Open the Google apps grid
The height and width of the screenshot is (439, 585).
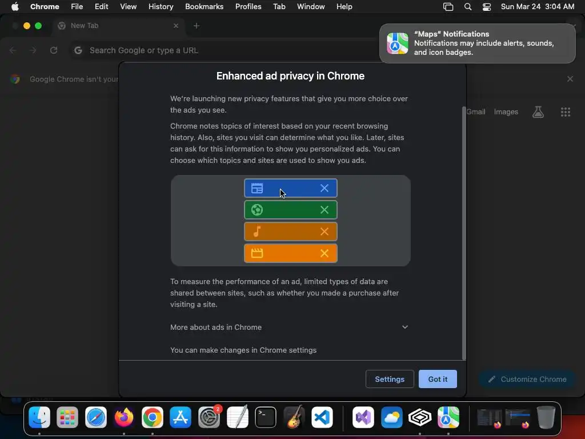(565, 111)
